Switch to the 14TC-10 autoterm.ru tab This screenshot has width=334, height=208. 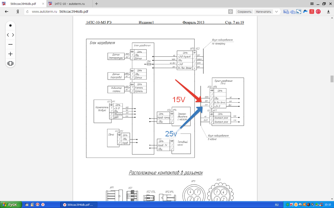pos(69,4)
